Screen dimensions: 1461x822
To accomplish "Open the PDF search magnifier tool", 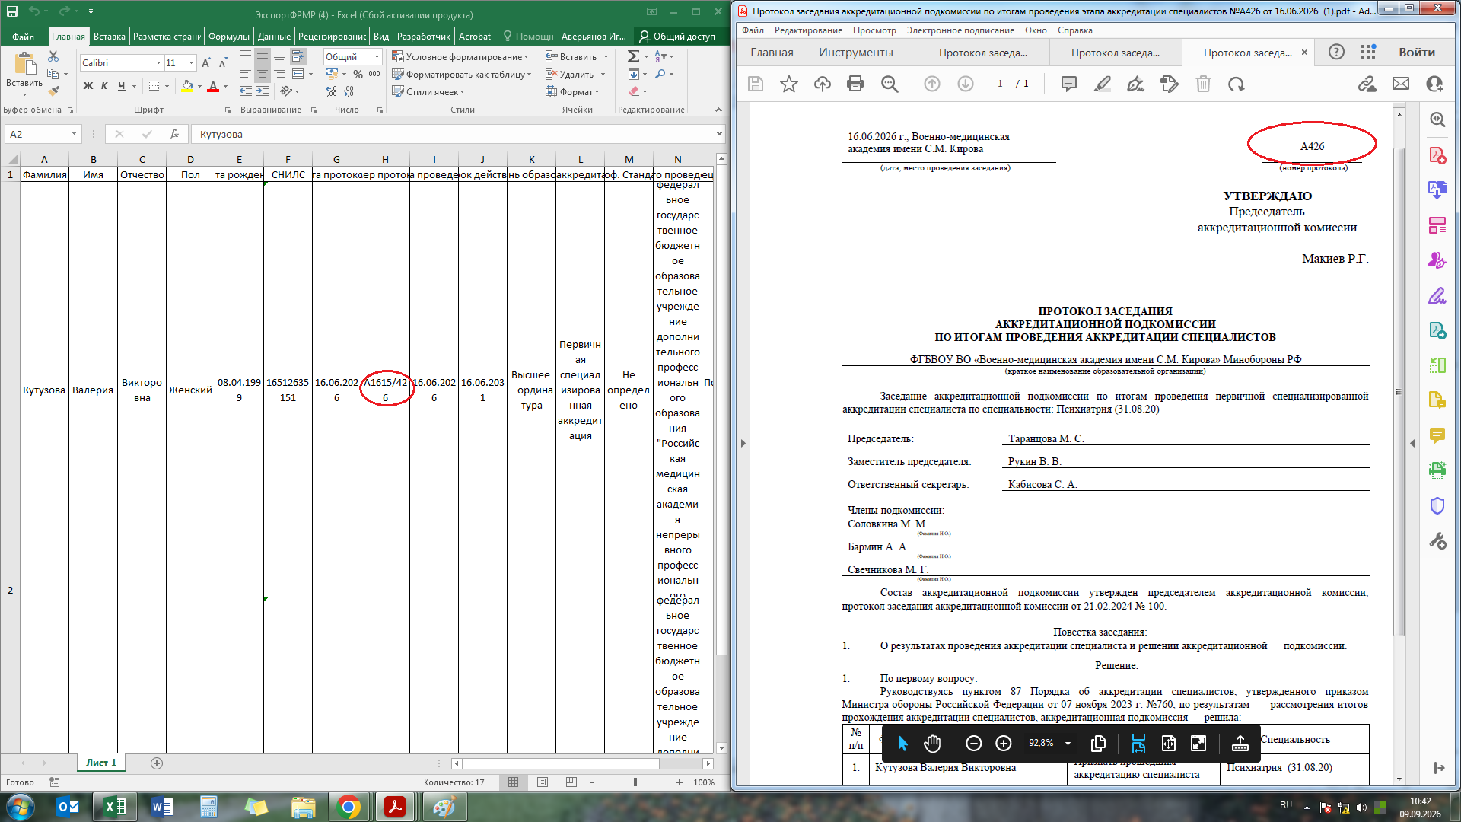I will point(890,84).
